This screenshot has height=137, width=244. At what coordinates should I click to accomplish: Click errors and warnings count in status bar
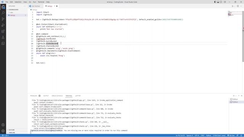point(5,135)
